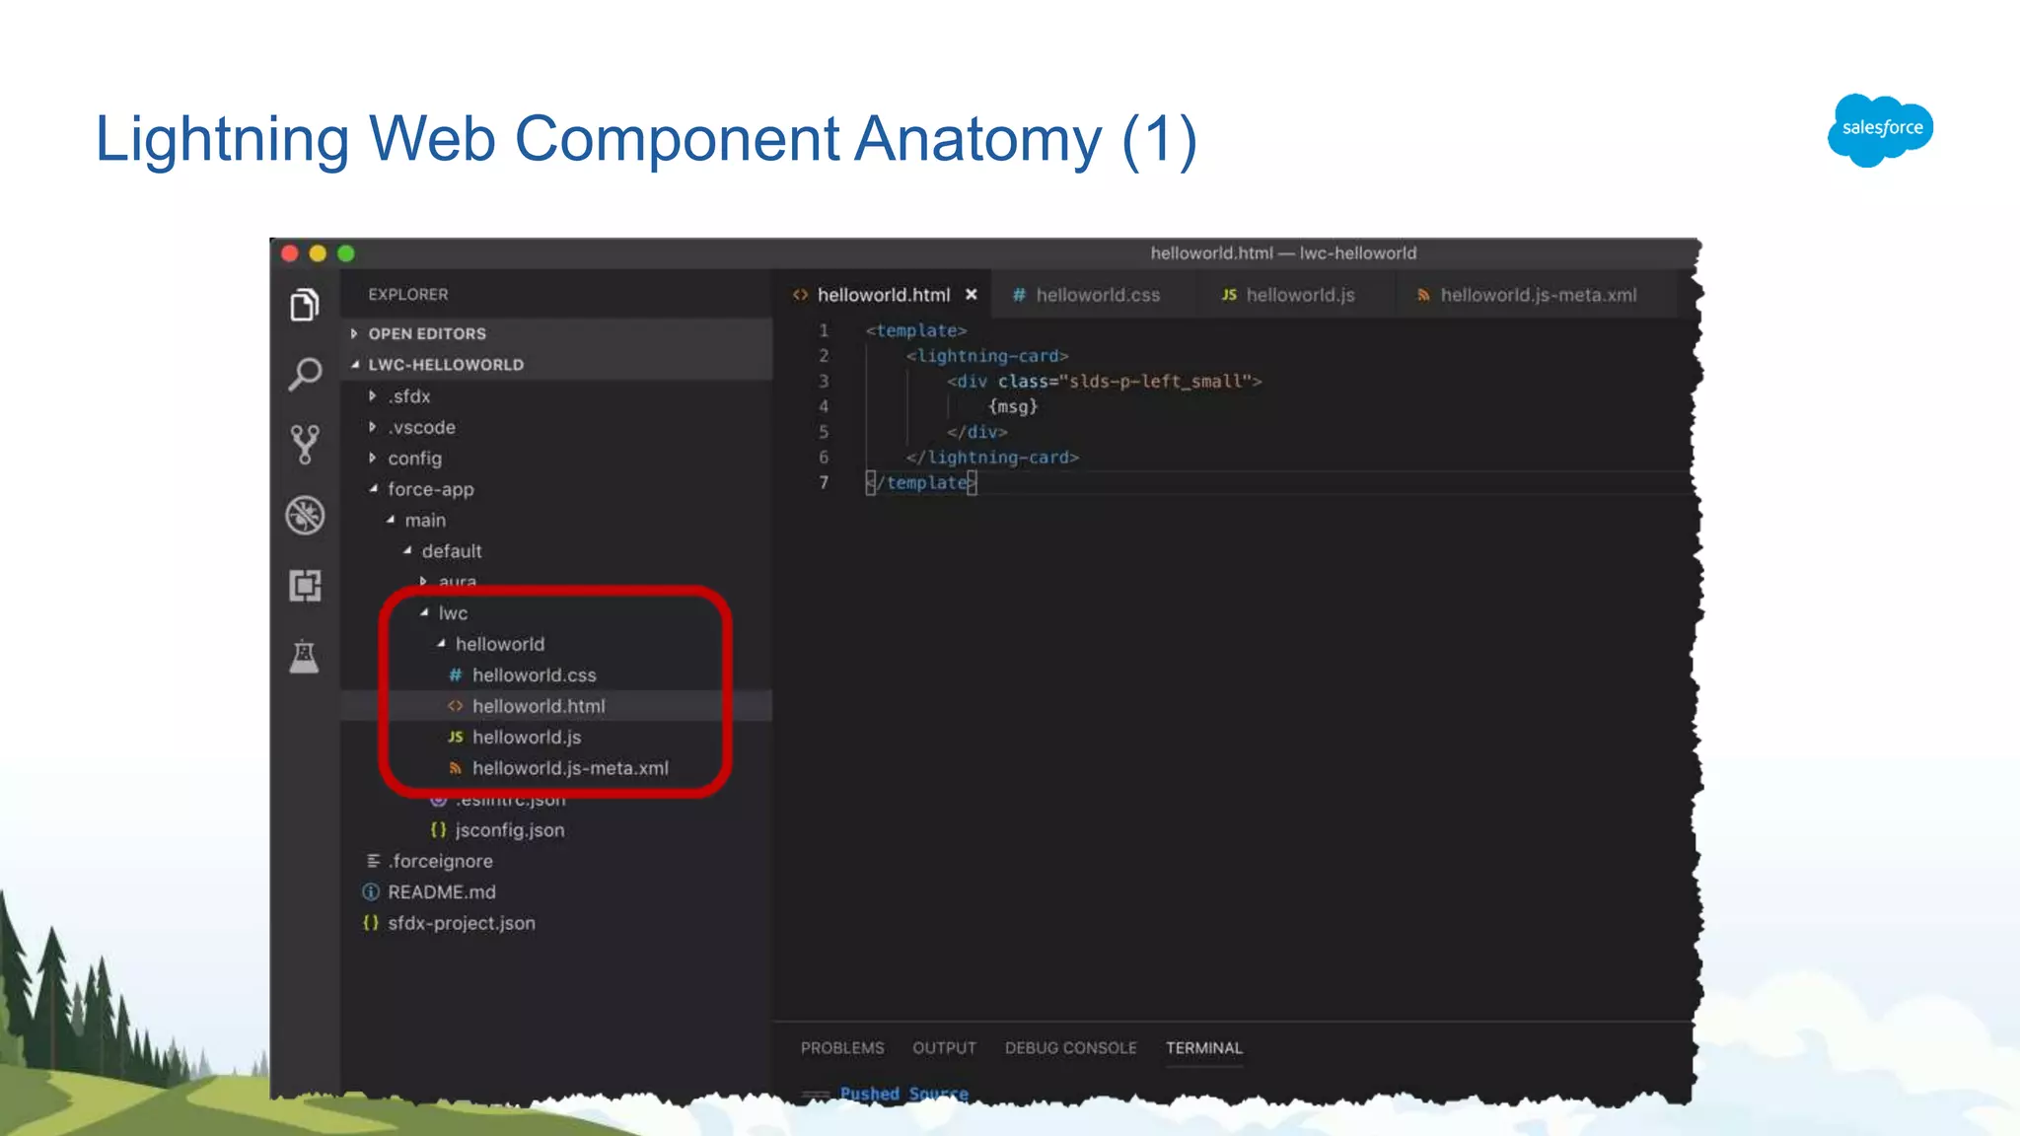Select the helloworld.html editor tab
2020x1136 pixels.
click(883, 295)
